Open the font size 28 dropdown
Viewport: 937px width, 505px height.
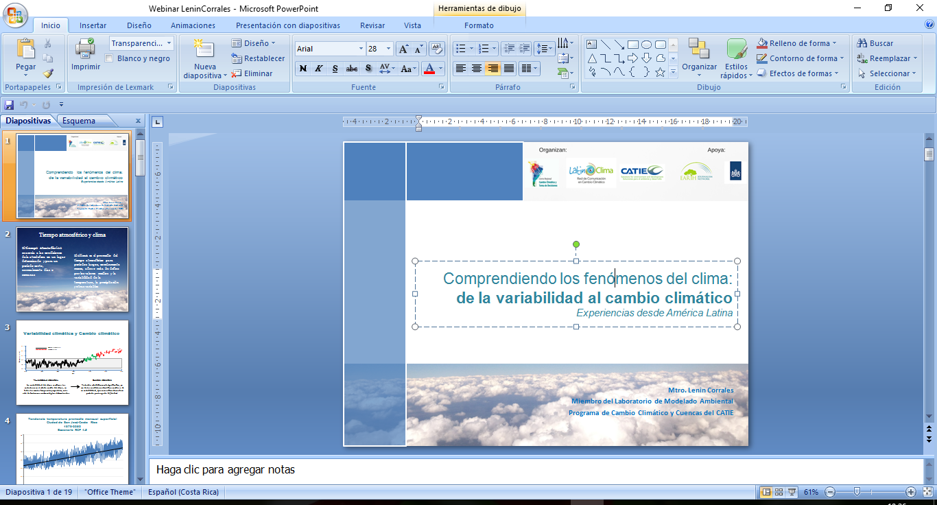click(x=389, y=49)
